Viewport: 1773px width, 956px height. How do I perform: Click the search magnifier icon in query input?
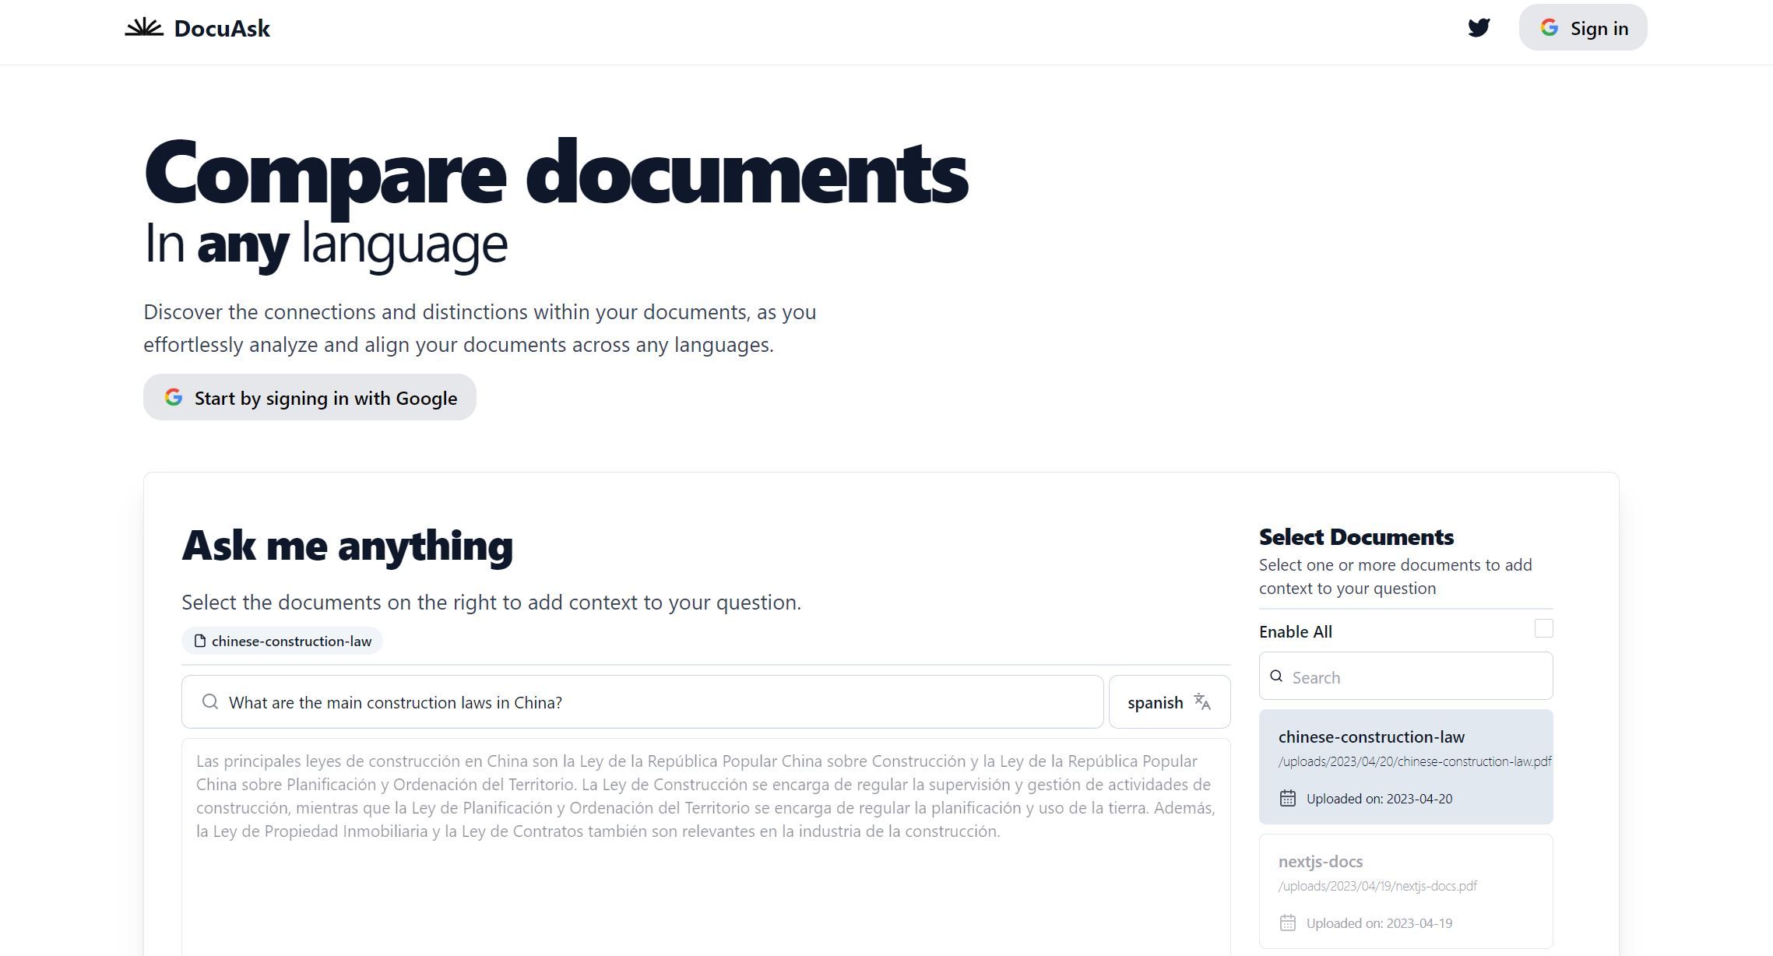point(209,701)
